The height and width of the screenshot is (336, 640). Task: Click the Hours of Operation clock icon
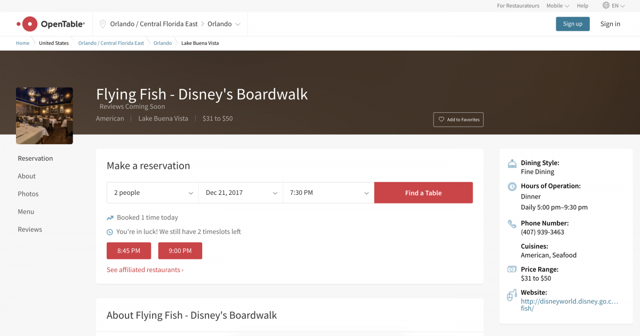[x=512, y=186]
